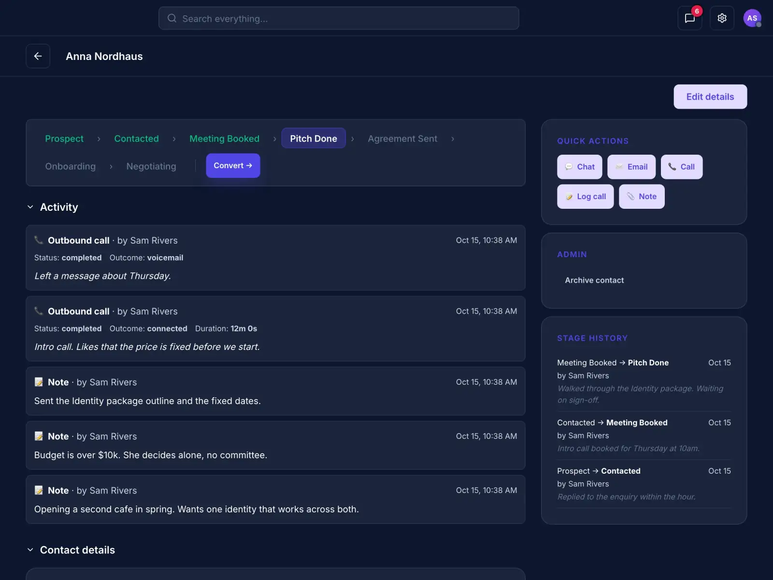Click phone icon on voicemail outbound call

(39, 240)
